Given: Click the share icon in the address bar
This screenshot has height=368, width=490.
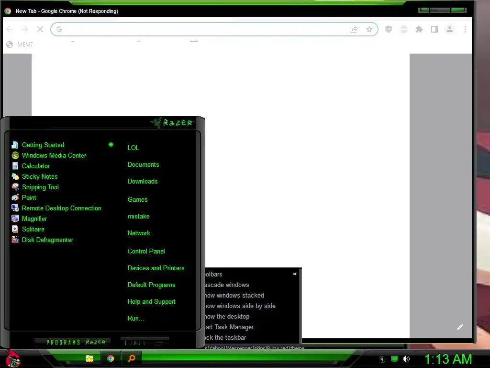Looking at the screenshot, I should coord(354,29).
